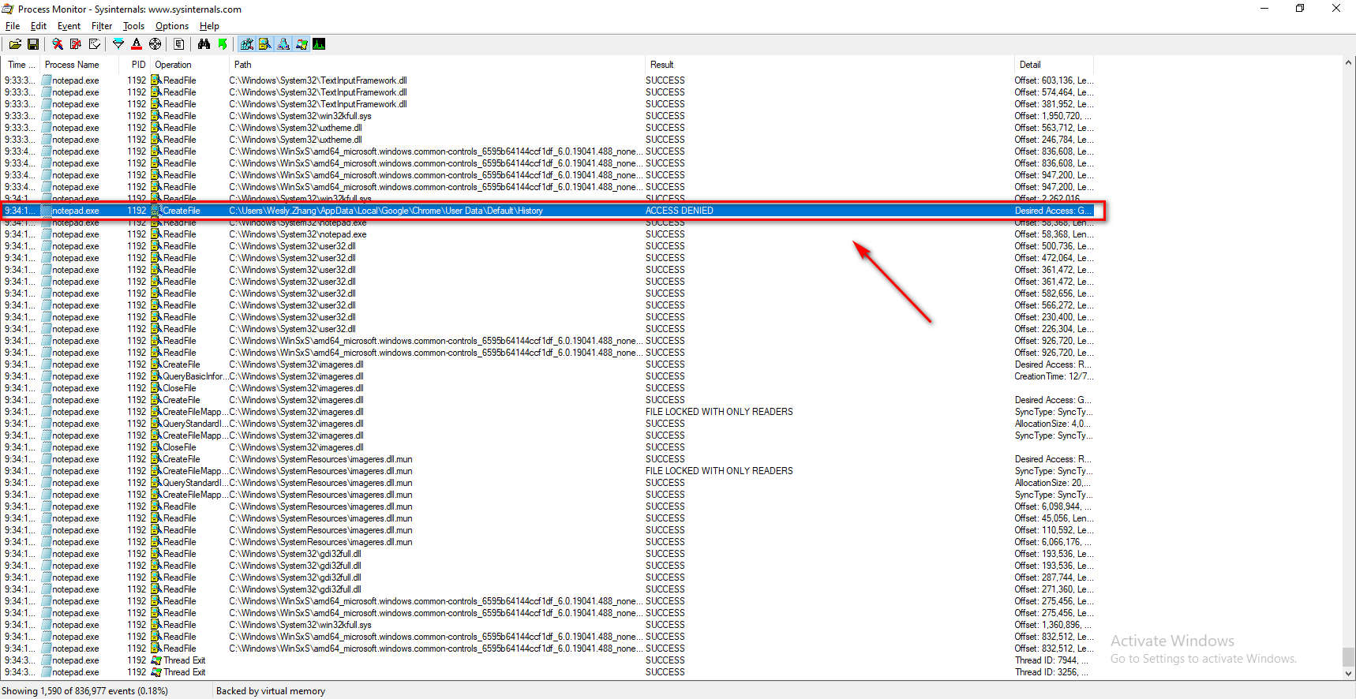Viewport: 1356px width, 699px height.
Task: Click the Offset: 1,950,720 detail cell
Action: [1054, 116]
